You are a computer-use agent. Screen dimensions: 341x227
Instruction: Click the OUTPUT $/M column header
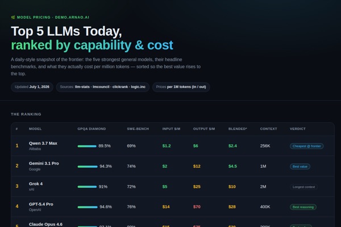click(x=204, y=129)
